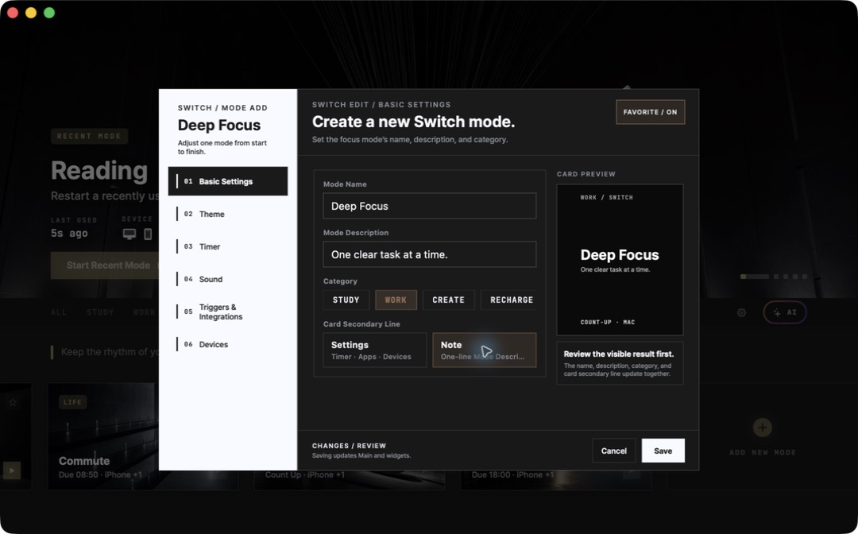
Task: Click the Mode Name input field
Action: click(x=430, y=207)
